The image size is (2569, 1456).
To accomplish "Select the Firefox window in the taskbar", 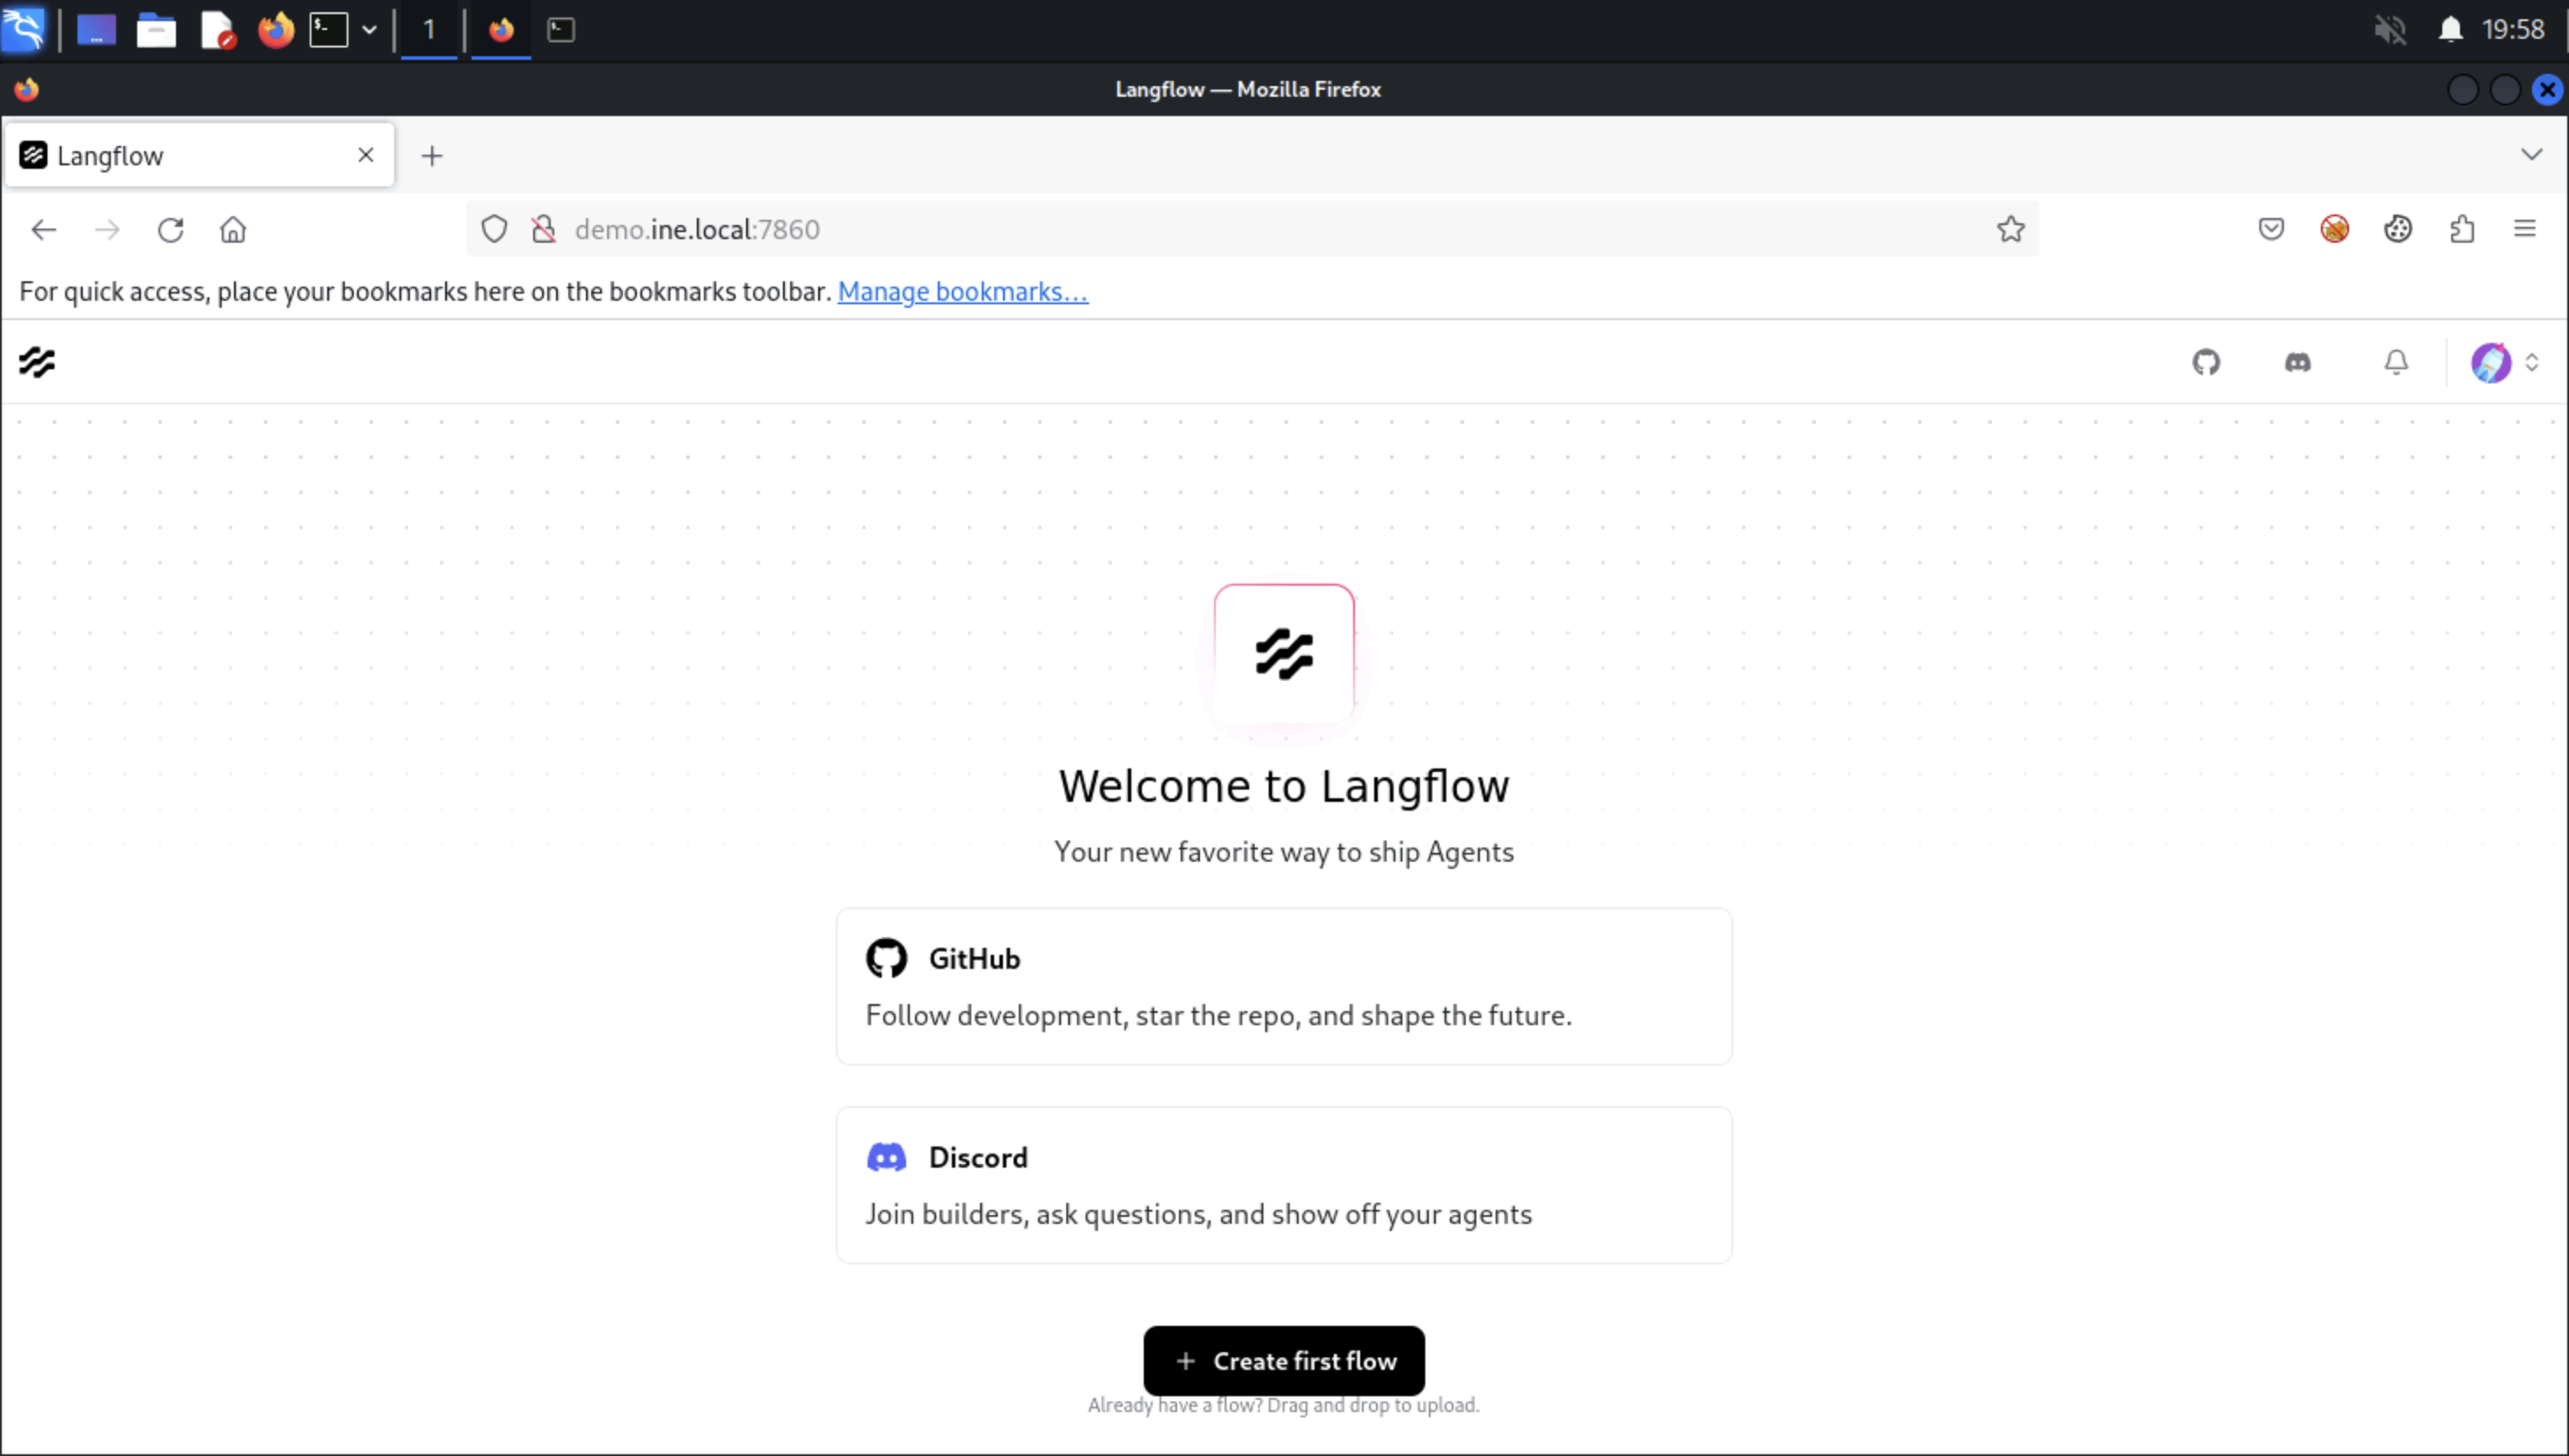I will [501, 30].
